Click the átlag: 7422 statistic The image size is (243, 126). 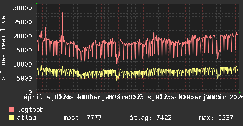tap(150, 118)
